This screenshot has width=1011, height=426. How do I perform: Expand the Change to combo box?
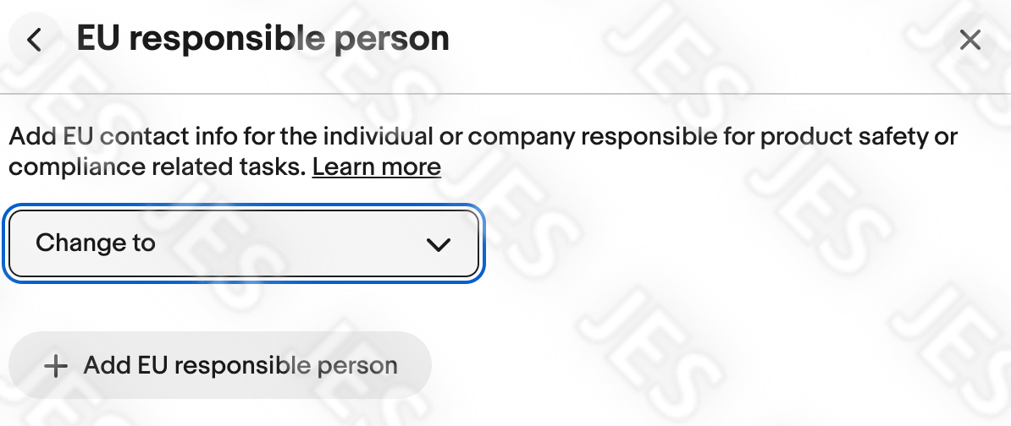coord(244,243)
